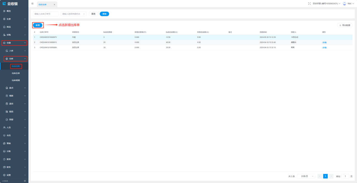357x183 pixels.
Task: Open the 20条/页 page size dropdown
Action: click(306, 176)
